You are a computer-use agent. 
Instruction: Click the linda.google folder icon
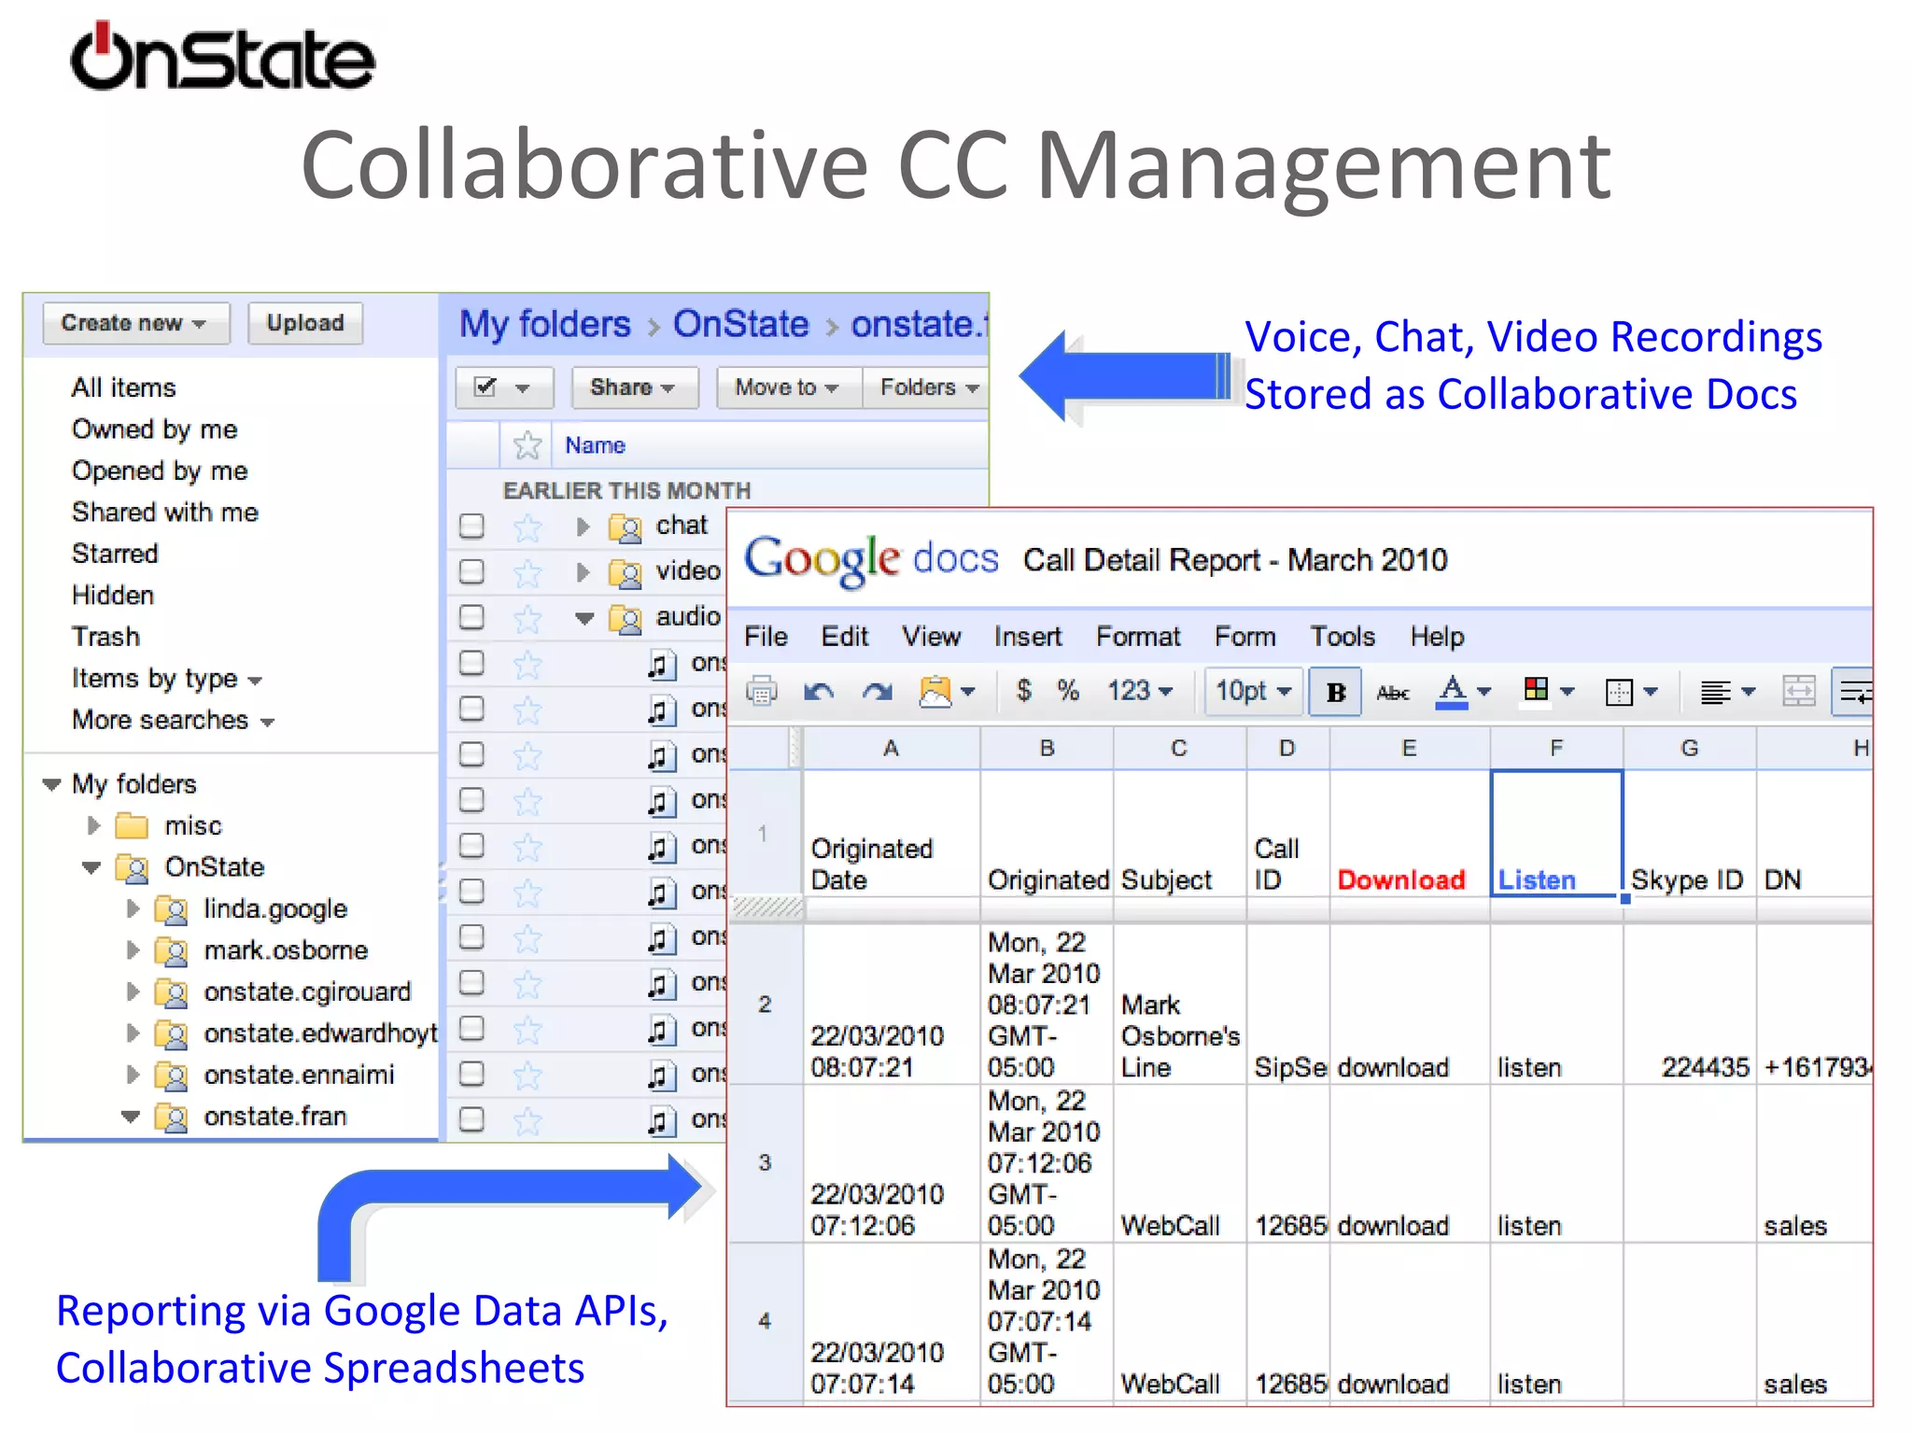pyautogui.click(x=172, y=909)
